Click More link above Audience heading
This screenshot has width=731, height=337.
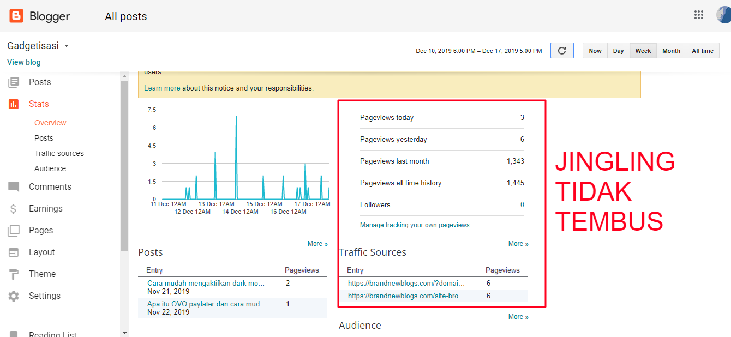[518, 317]
